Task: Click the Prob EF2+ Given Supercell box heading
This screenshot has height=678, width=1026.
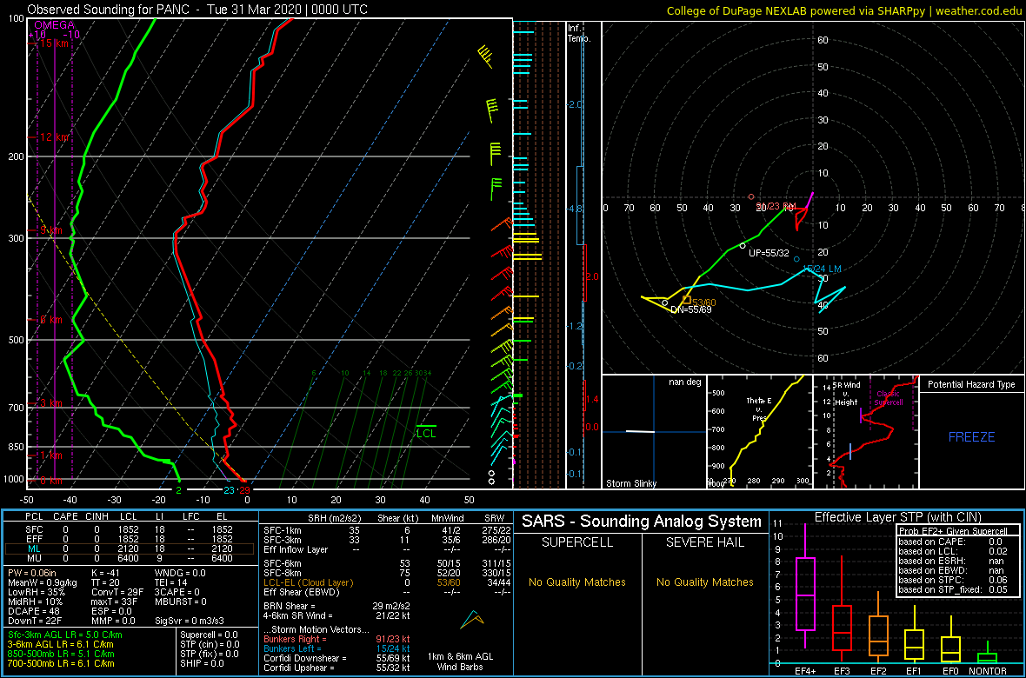Action: pos(953,531)
